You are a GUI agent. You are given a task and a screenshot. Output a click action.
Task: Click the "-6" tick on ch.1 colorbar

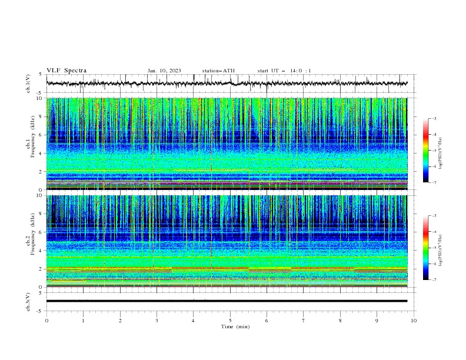tap(434, 166)
